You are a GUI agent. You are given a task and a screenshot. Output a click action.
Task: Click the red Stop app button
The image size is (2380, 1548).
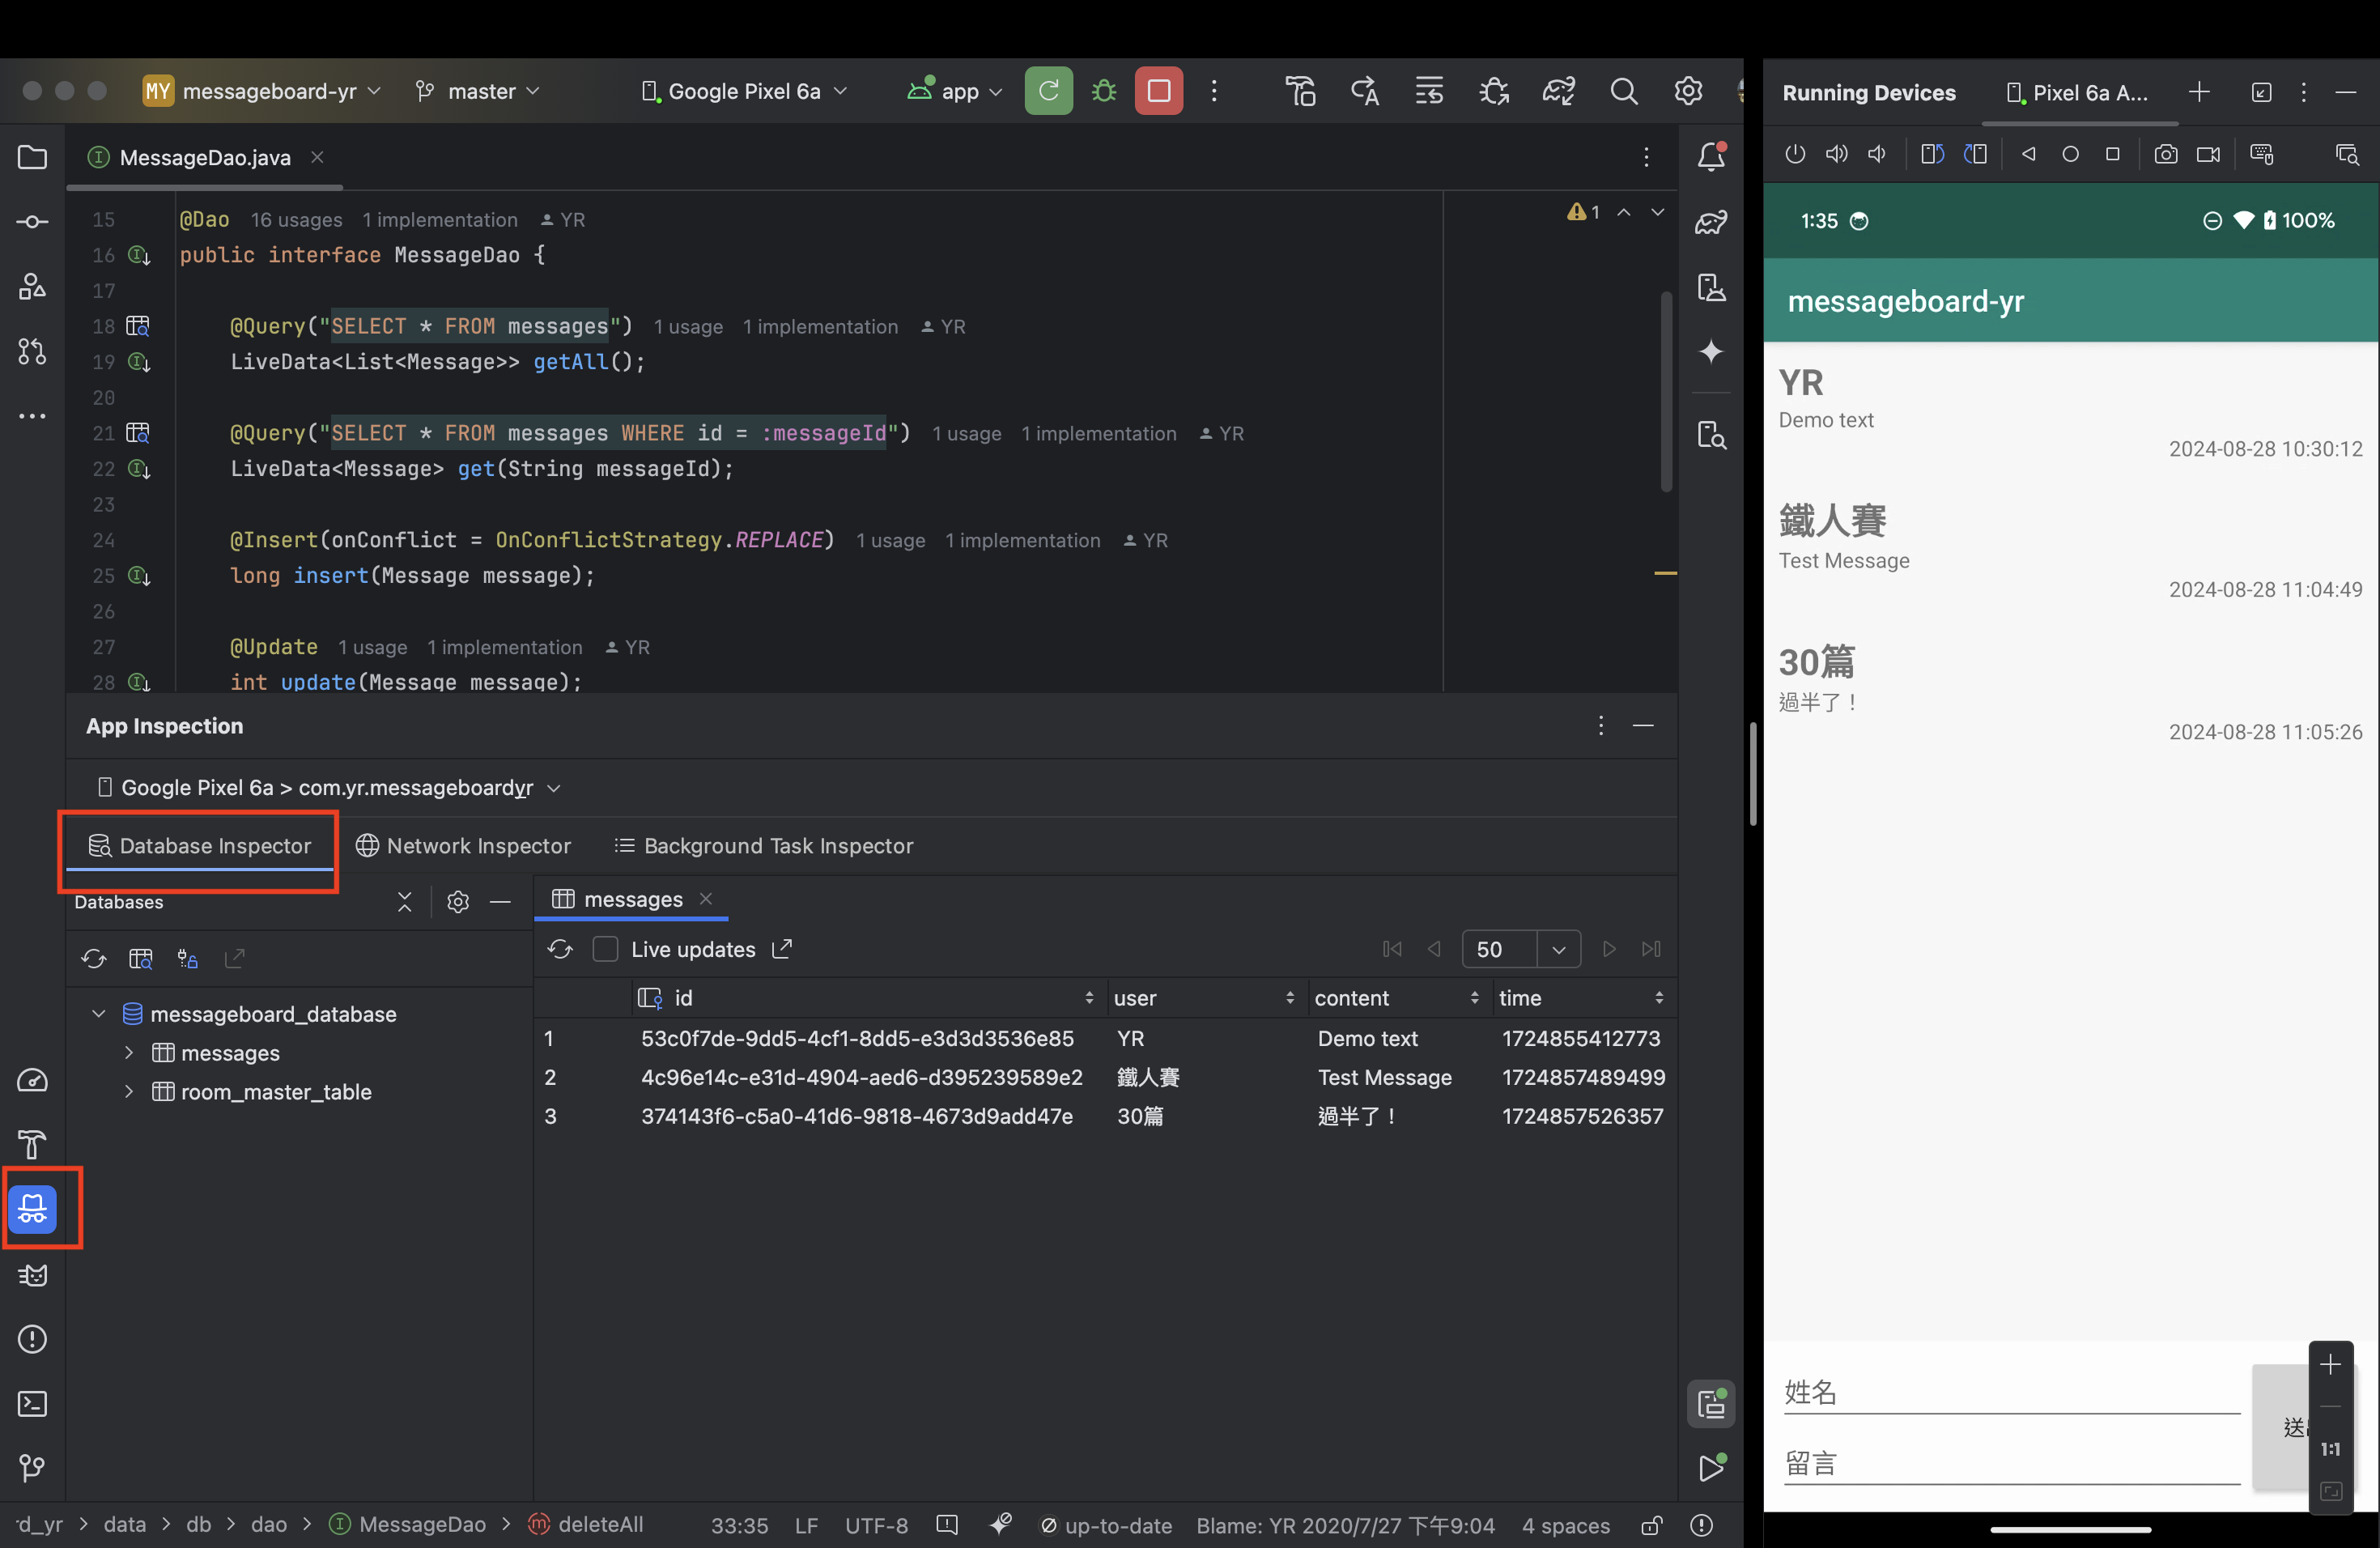(1158, 91)
